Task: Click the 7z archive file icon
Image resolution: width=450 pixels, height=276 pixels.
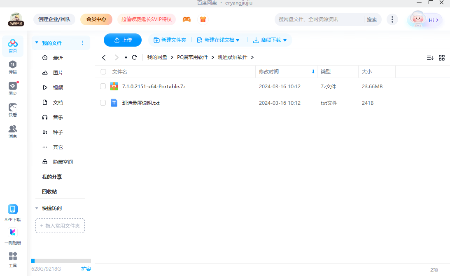Action: 114,86
